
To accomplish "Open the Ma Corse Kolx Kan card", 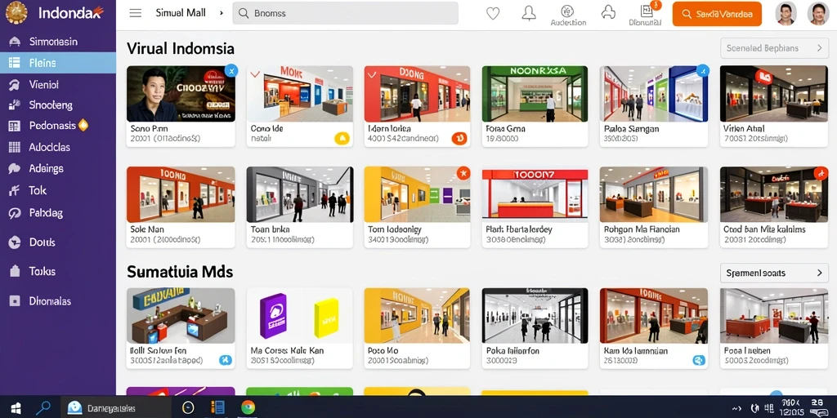I will point(299,328).
